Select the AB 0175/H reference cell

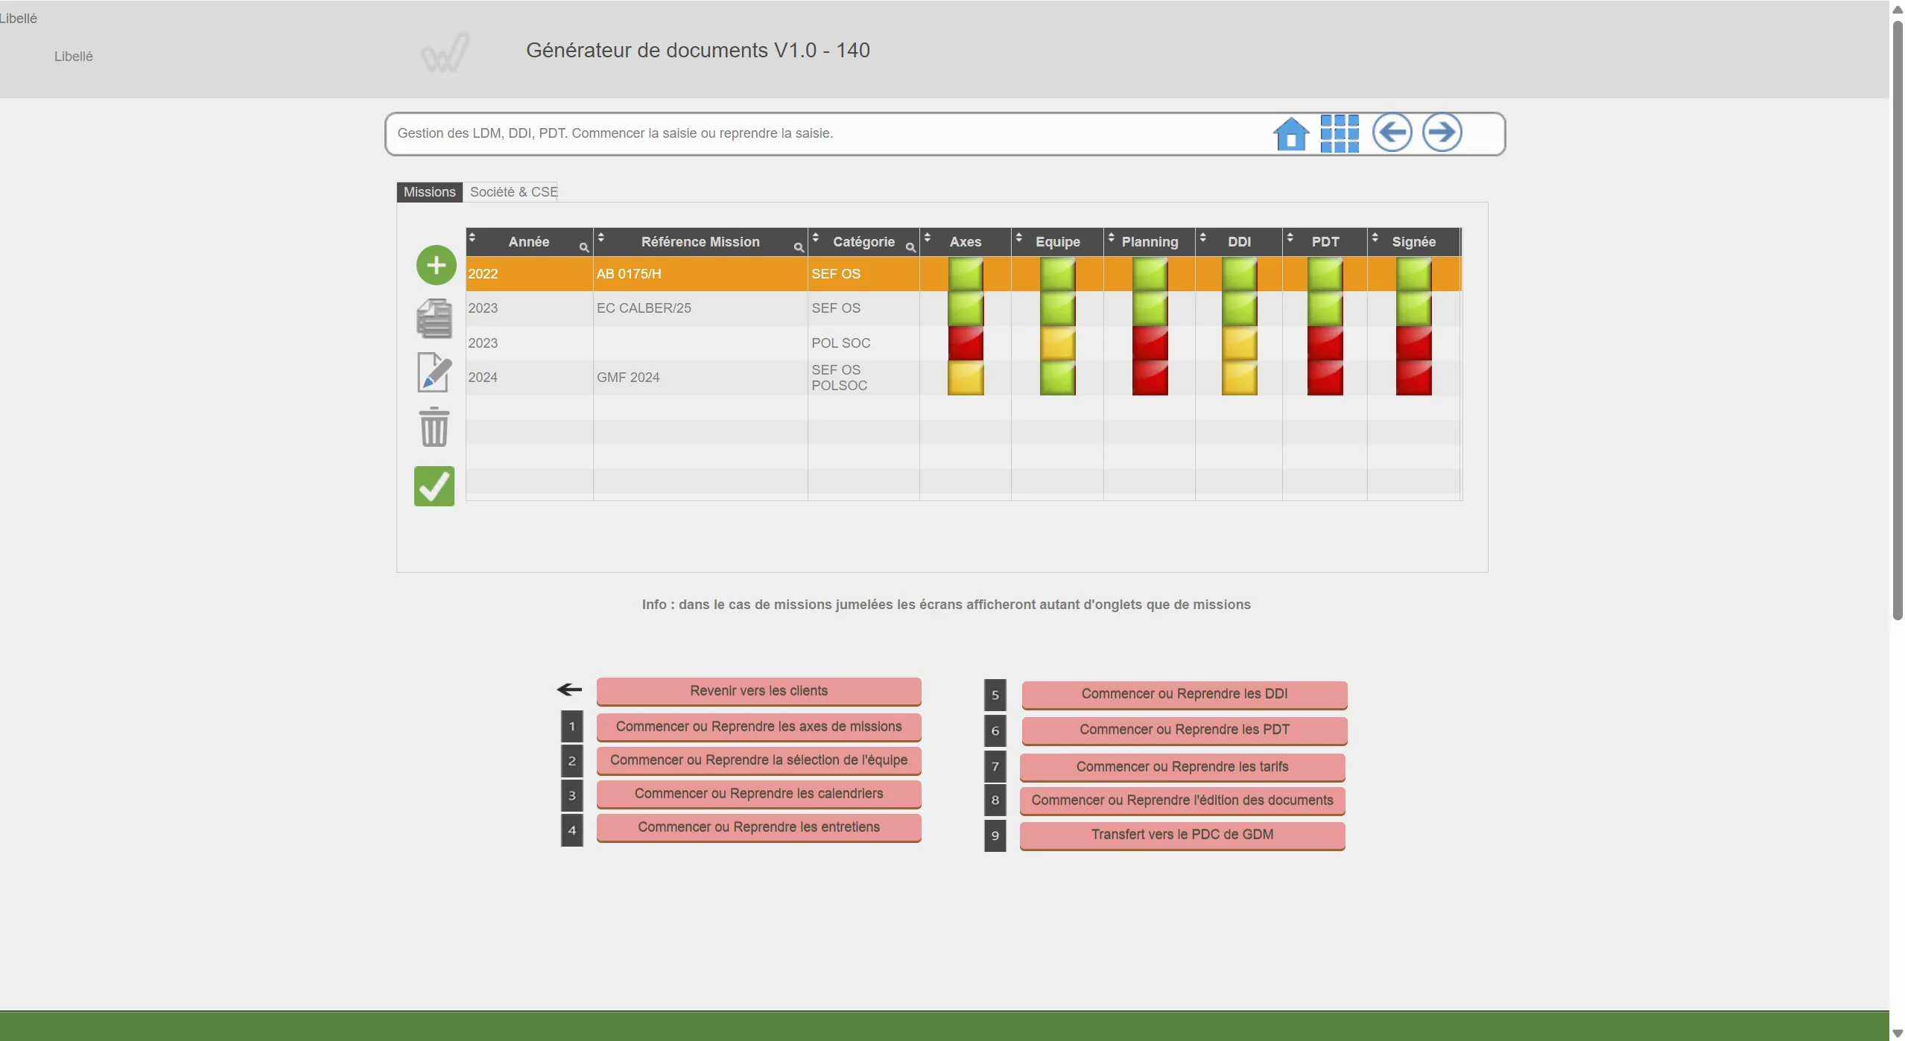[x=700, y=274]
